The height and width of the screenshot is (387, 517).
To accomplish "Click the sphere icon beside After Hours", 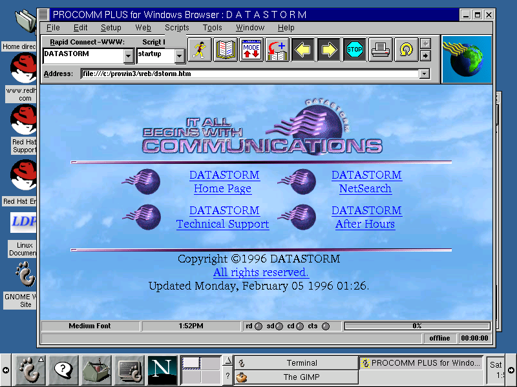I will pos(297,217).
